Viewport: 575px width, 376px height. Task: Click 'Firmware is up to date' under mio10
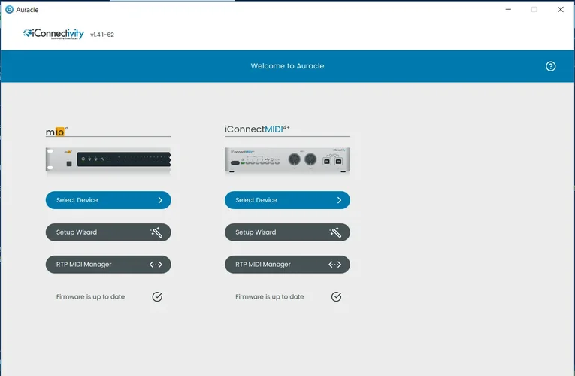click(91, 296)
